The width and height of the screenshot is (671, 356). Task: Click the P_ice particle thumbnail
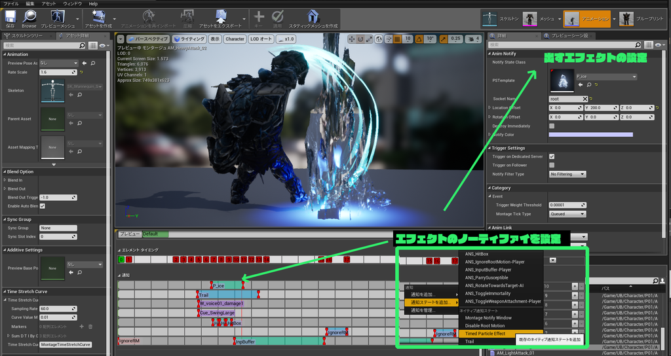[563, 80]
